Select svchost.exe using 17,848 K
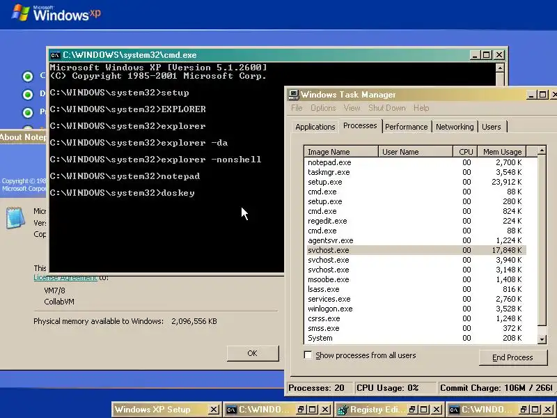 tap(415, 250)
